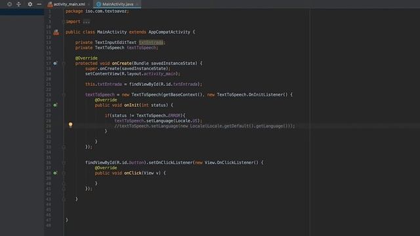Click gutter at line number 39

(49, 178)
